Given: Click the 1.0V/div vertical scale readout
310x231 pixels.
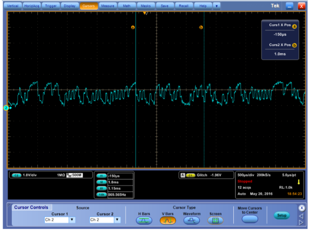Looking at the screenshot, I should coord(30,175).
